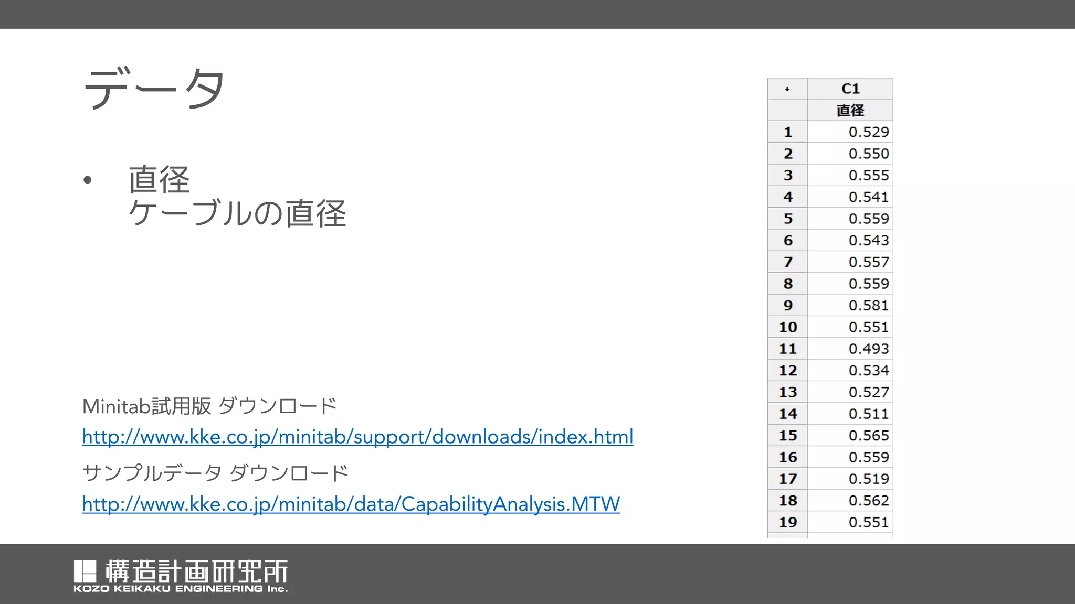This screenshot has width=1075, height=604.
Task: Click row header number 1
Action: point(787,132)
